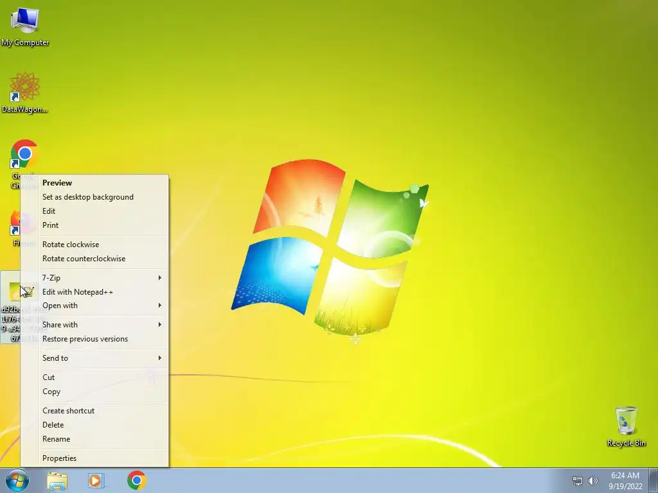
Task: Open the clock showing 6:24 AM
Action: pos(625,481)
